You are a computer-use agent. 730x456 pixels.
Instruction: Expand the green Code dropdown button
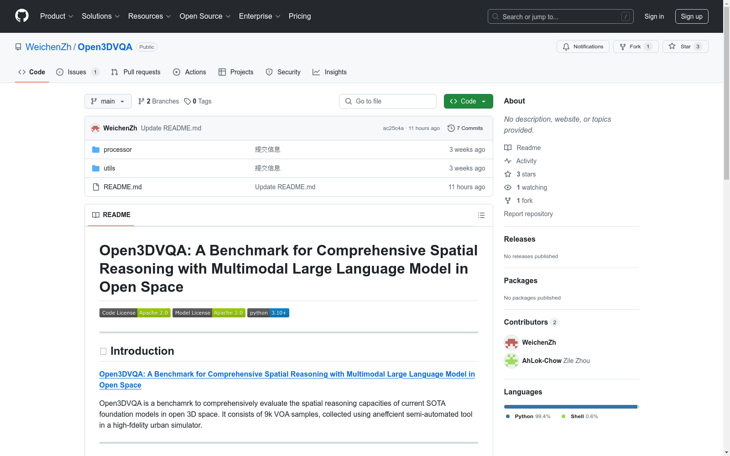pos(468,101)
